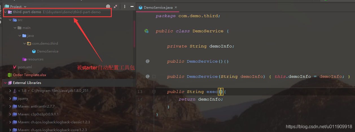Collapse the main folder chevron
The height and width of the screenshot is (132, 355).
tap(15, 28)
